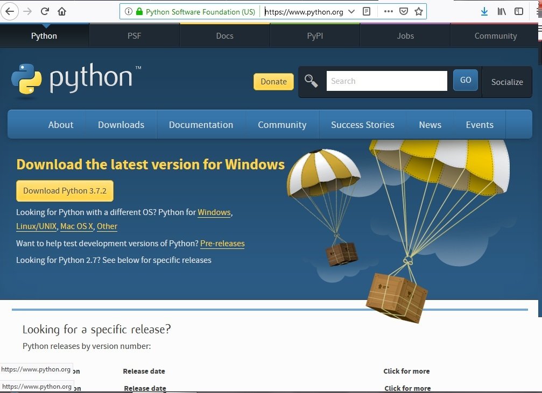Click the browser Forward arrow button

pos(27,11)
